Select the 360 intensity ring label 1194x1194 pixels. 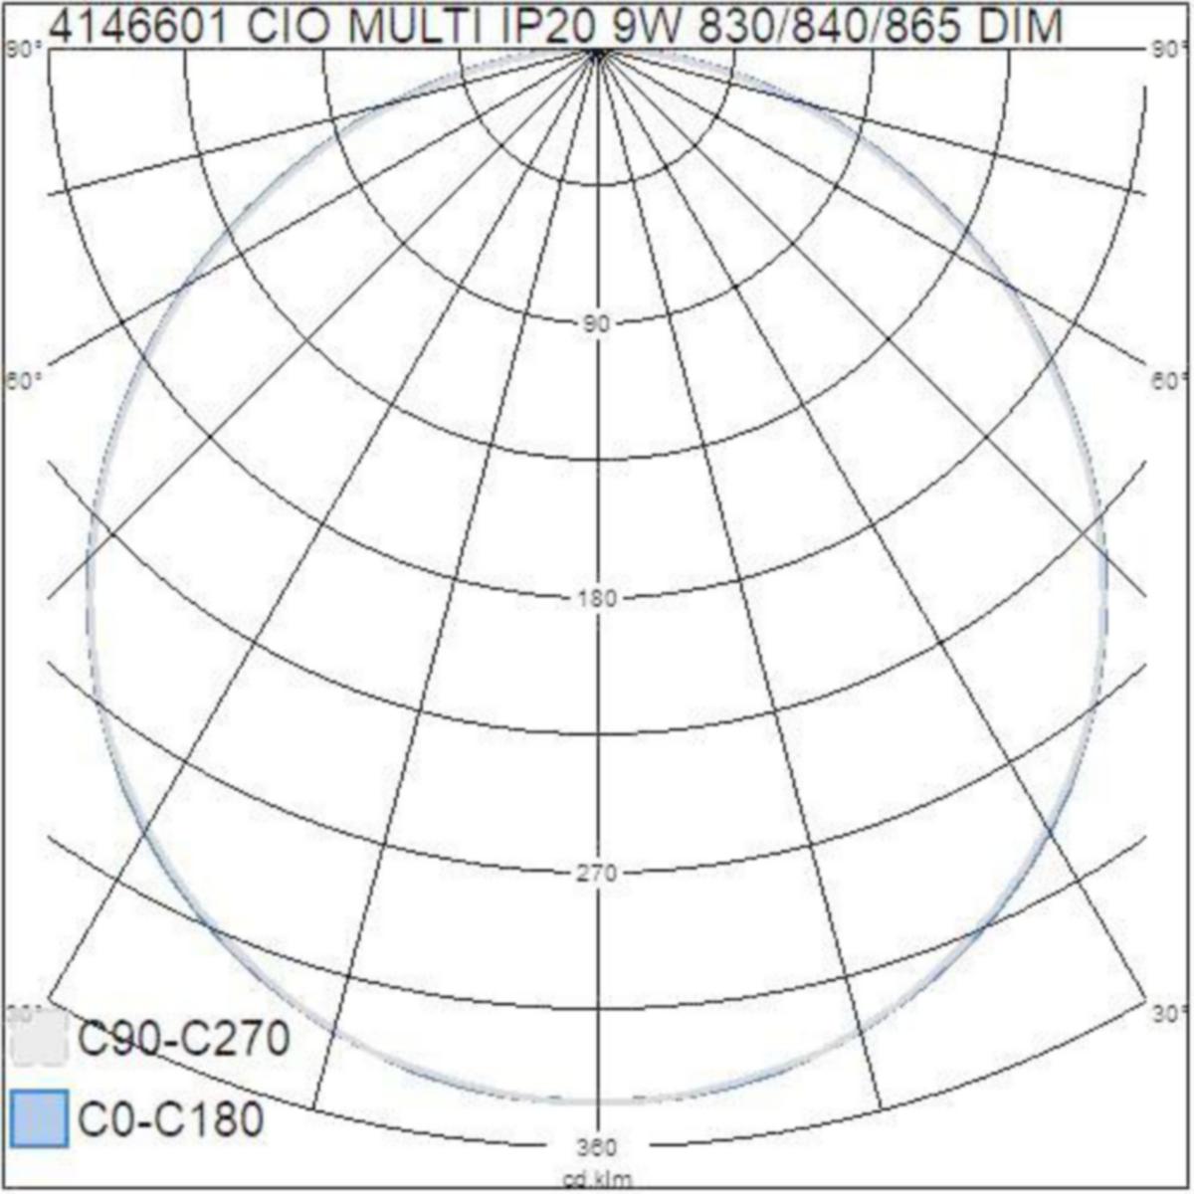(599, 1145)
